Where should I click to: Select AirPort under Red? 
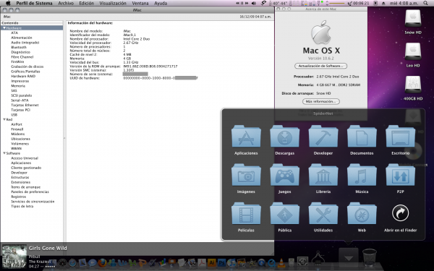tap(17, 124)
